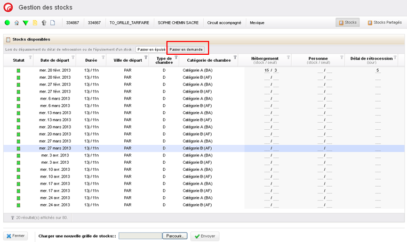The height and width of the screenshot is (242, 407).
Task: Click the gray up-arrow toolbar icon
Action: pos(43,23)
